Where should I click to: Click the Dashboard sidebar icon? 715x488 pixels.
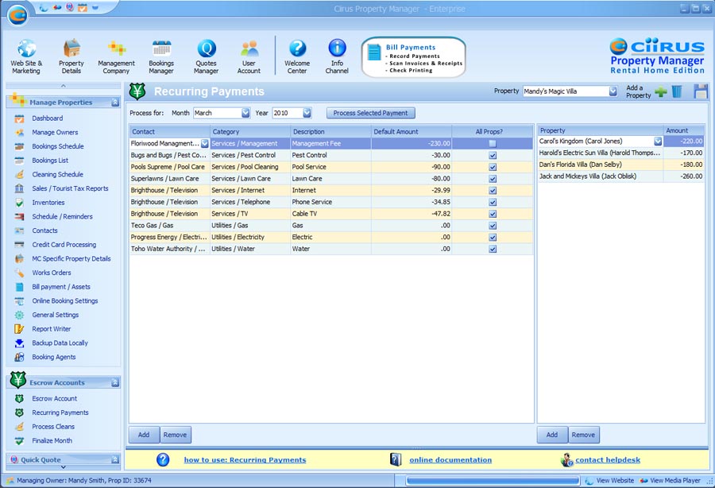[x=19, y=118]
